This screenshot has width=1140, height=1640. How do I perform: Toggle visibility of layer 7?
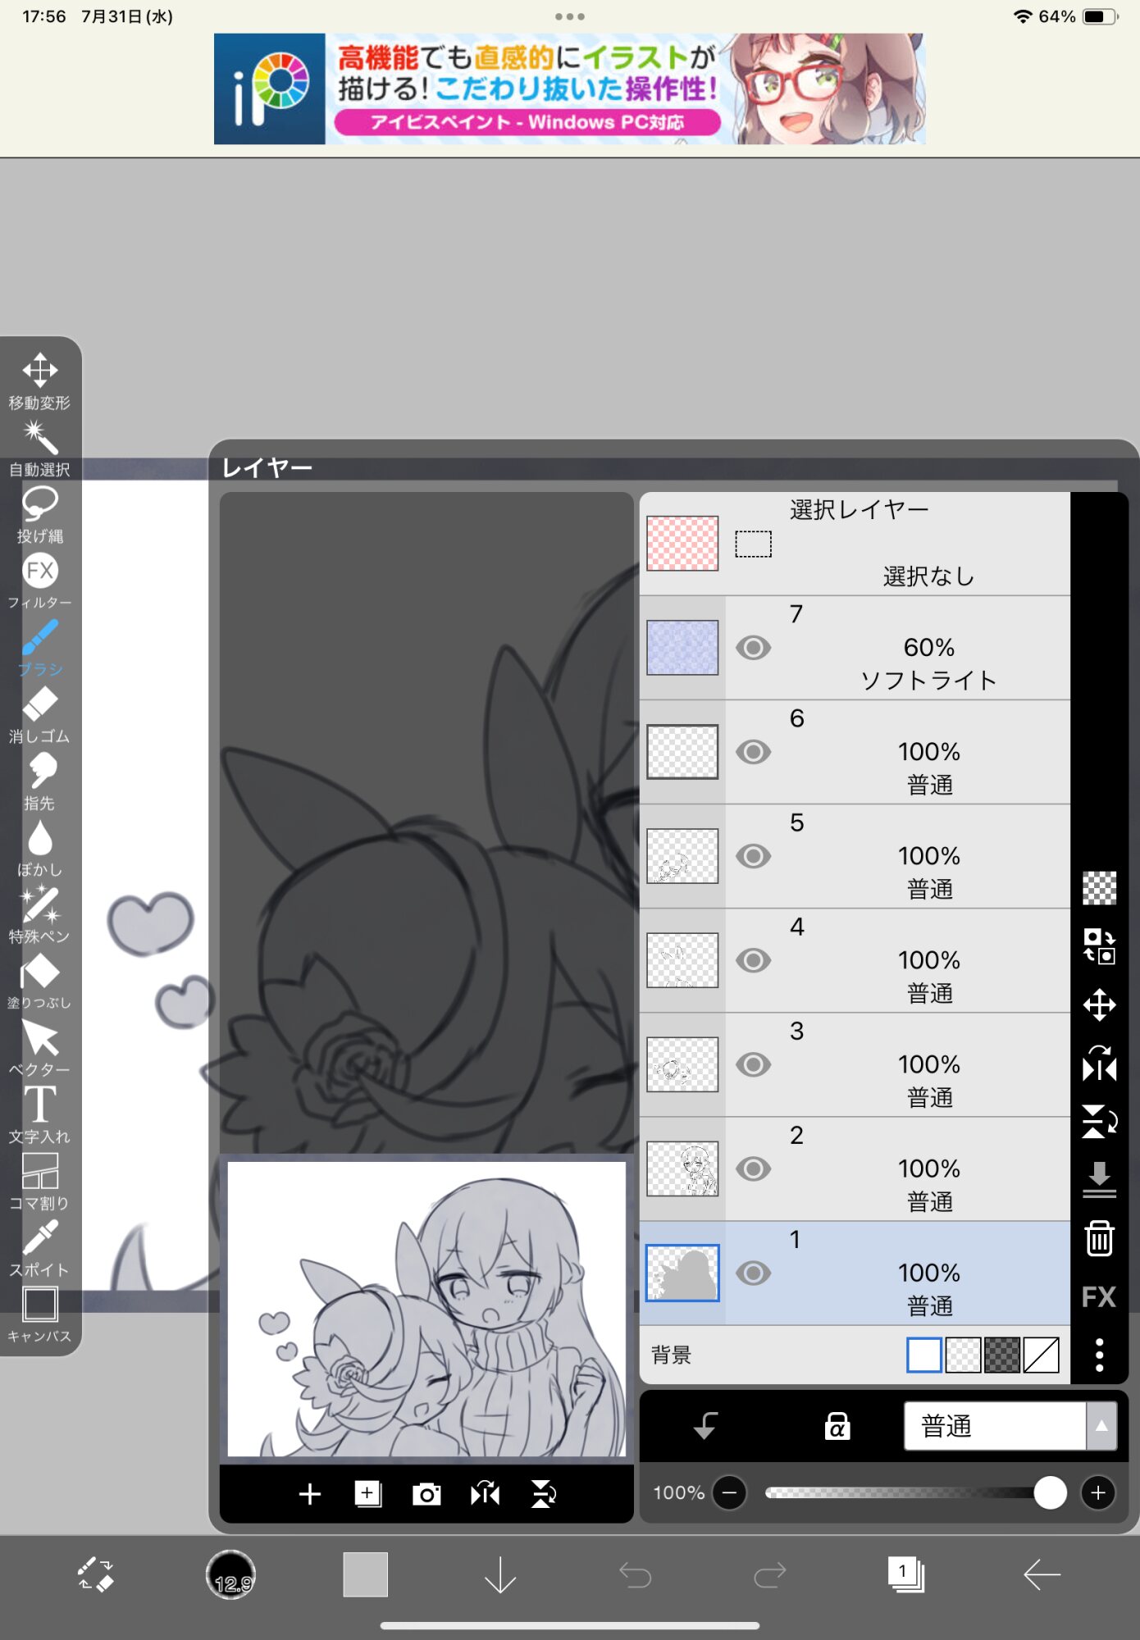753,648
